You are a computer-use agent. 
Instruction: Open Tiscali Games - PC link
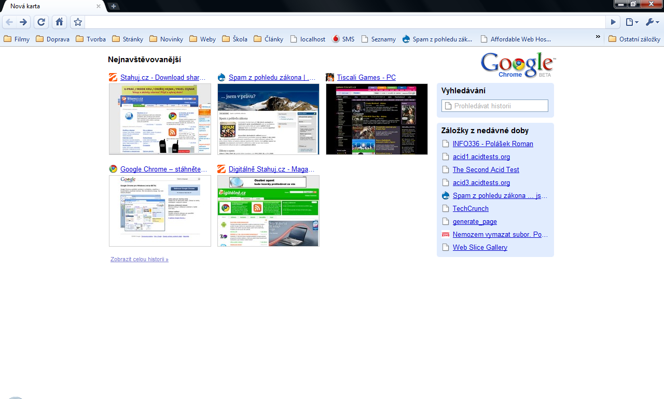tap(366, 78)
